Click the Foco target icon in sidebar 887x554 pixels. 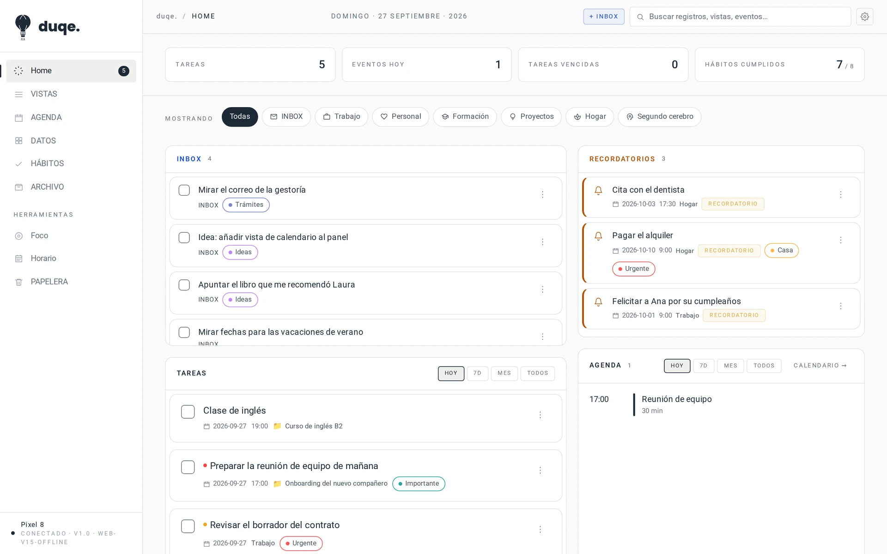(18, 236)
